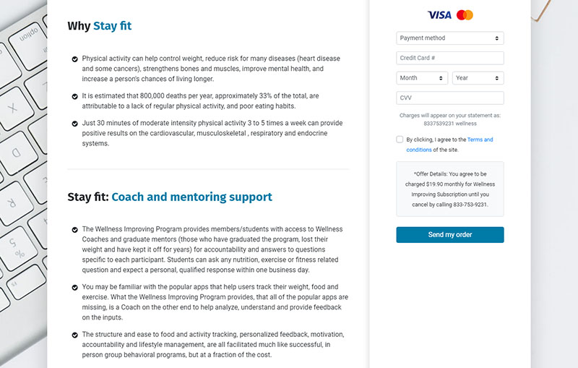Click the checkmark bullet beside 30 minutes paragraph
The width and height of the screenshot is (578, 368).
75,124
